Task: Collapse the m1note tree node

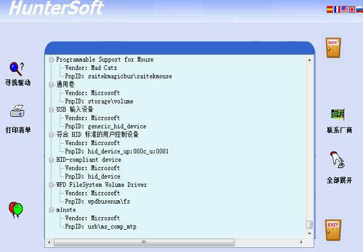Action: click(x=51, y=210)
